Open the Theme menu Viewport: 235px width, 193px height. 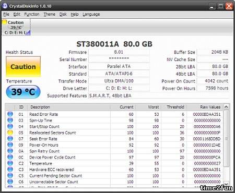[x=49, y=14]
